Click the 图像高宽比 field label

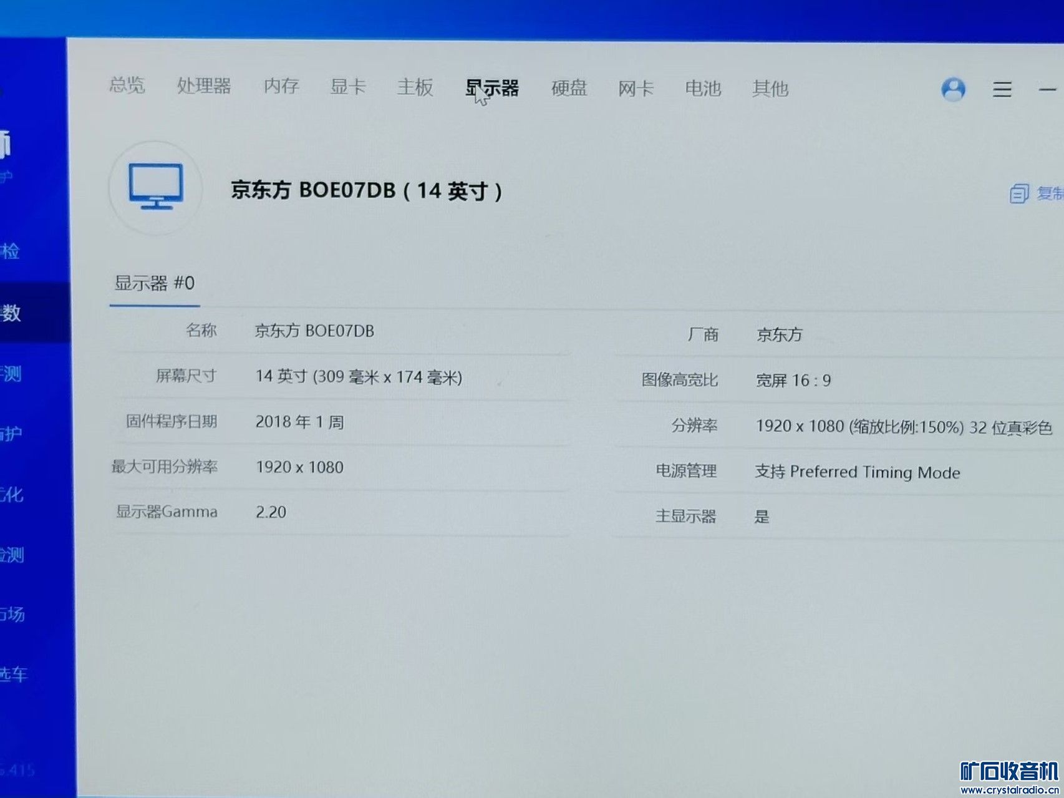[x=680, y=379]
